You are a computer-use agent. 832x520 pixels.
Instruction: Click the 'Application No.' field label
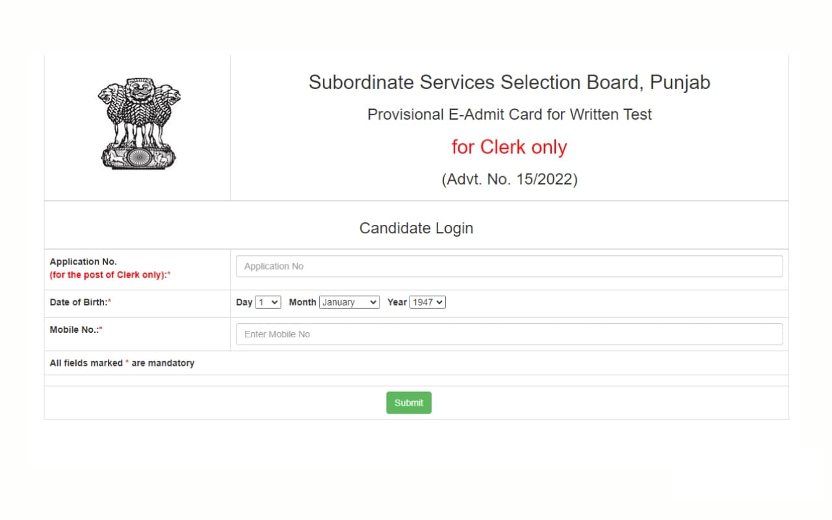[83, 261]
